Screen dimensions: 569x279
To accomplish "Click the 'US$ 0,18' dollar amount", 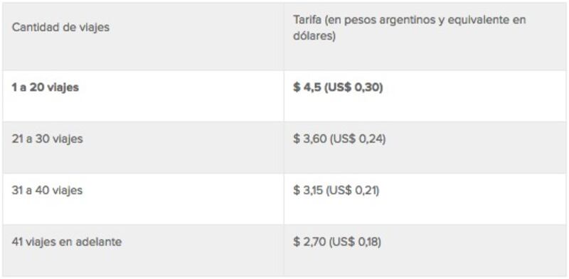I will click(x=355, y=242).
